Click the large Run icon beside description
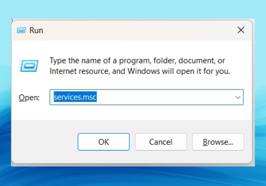 click(x=29, y=66)
